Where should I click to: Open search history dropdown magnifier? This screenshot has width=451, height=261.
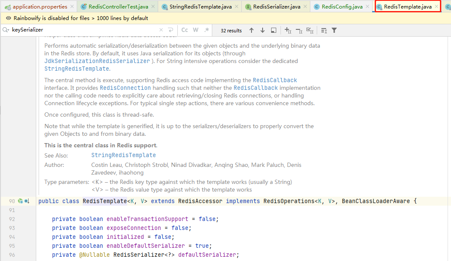[6, 30]
